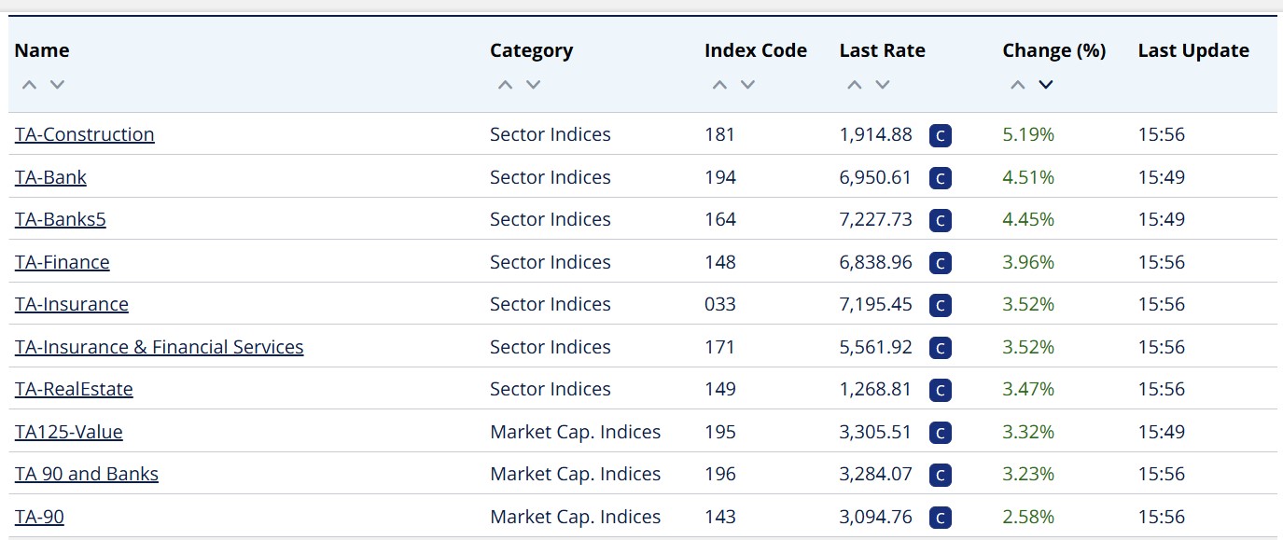The width and height of the screenshot is (1283, 540).
Task: Sort Index Code ascending arrow
Action: coord(719,85)
